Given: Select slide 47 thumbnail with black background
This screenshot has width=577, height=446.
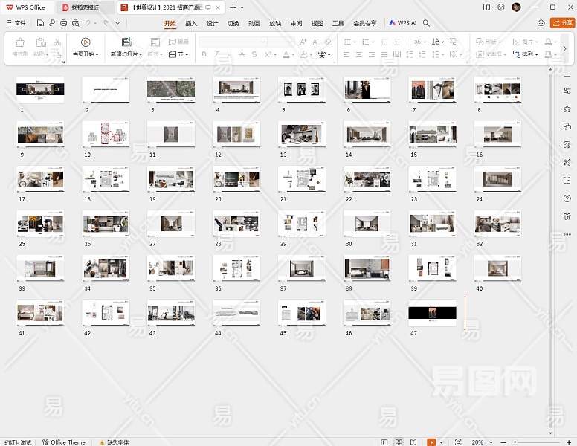Looking at the screenshot, I should click(x=432, y=314).
